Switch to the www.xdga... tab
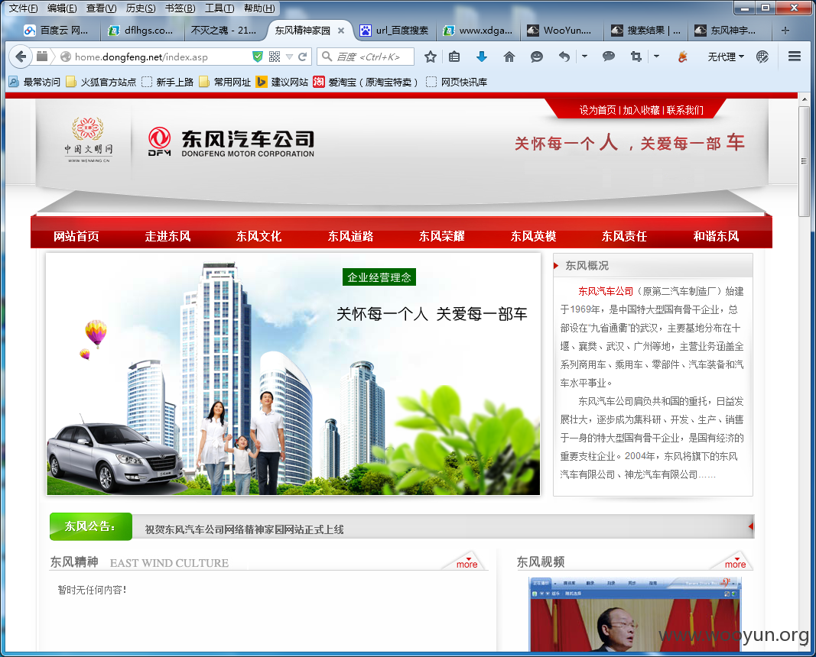 coord(480,31)
